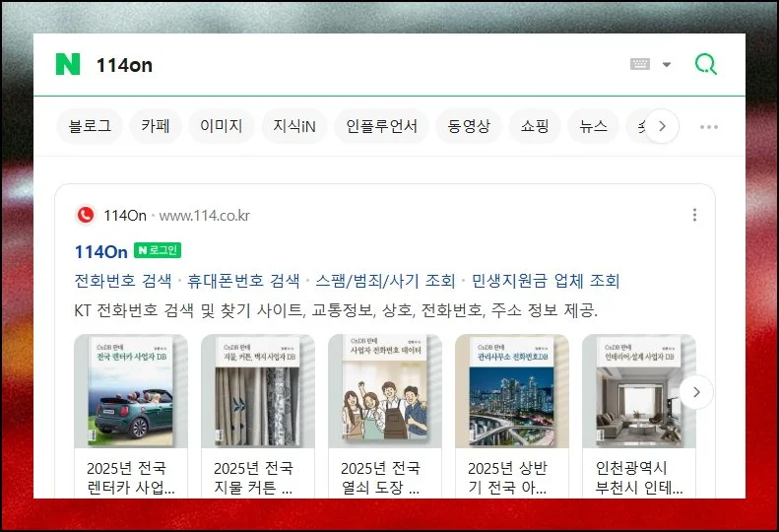
Task: Select the 쇼핑 tab
Action: (x=535, y=126)
